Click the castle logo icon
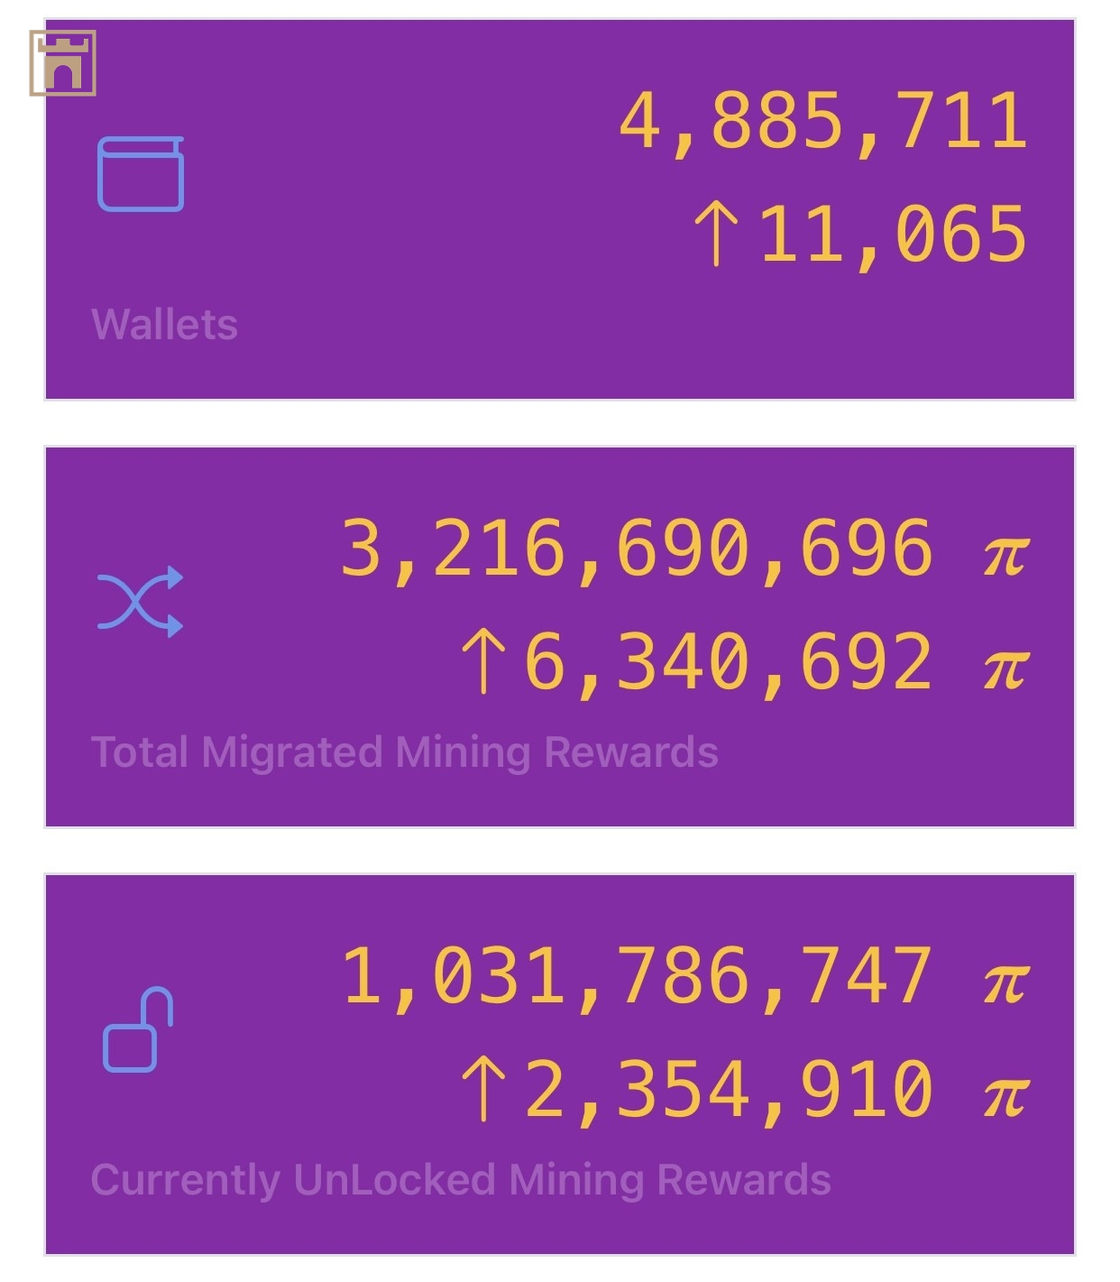The height and width of the screenshot is (1282, 1120). (62, 63)
